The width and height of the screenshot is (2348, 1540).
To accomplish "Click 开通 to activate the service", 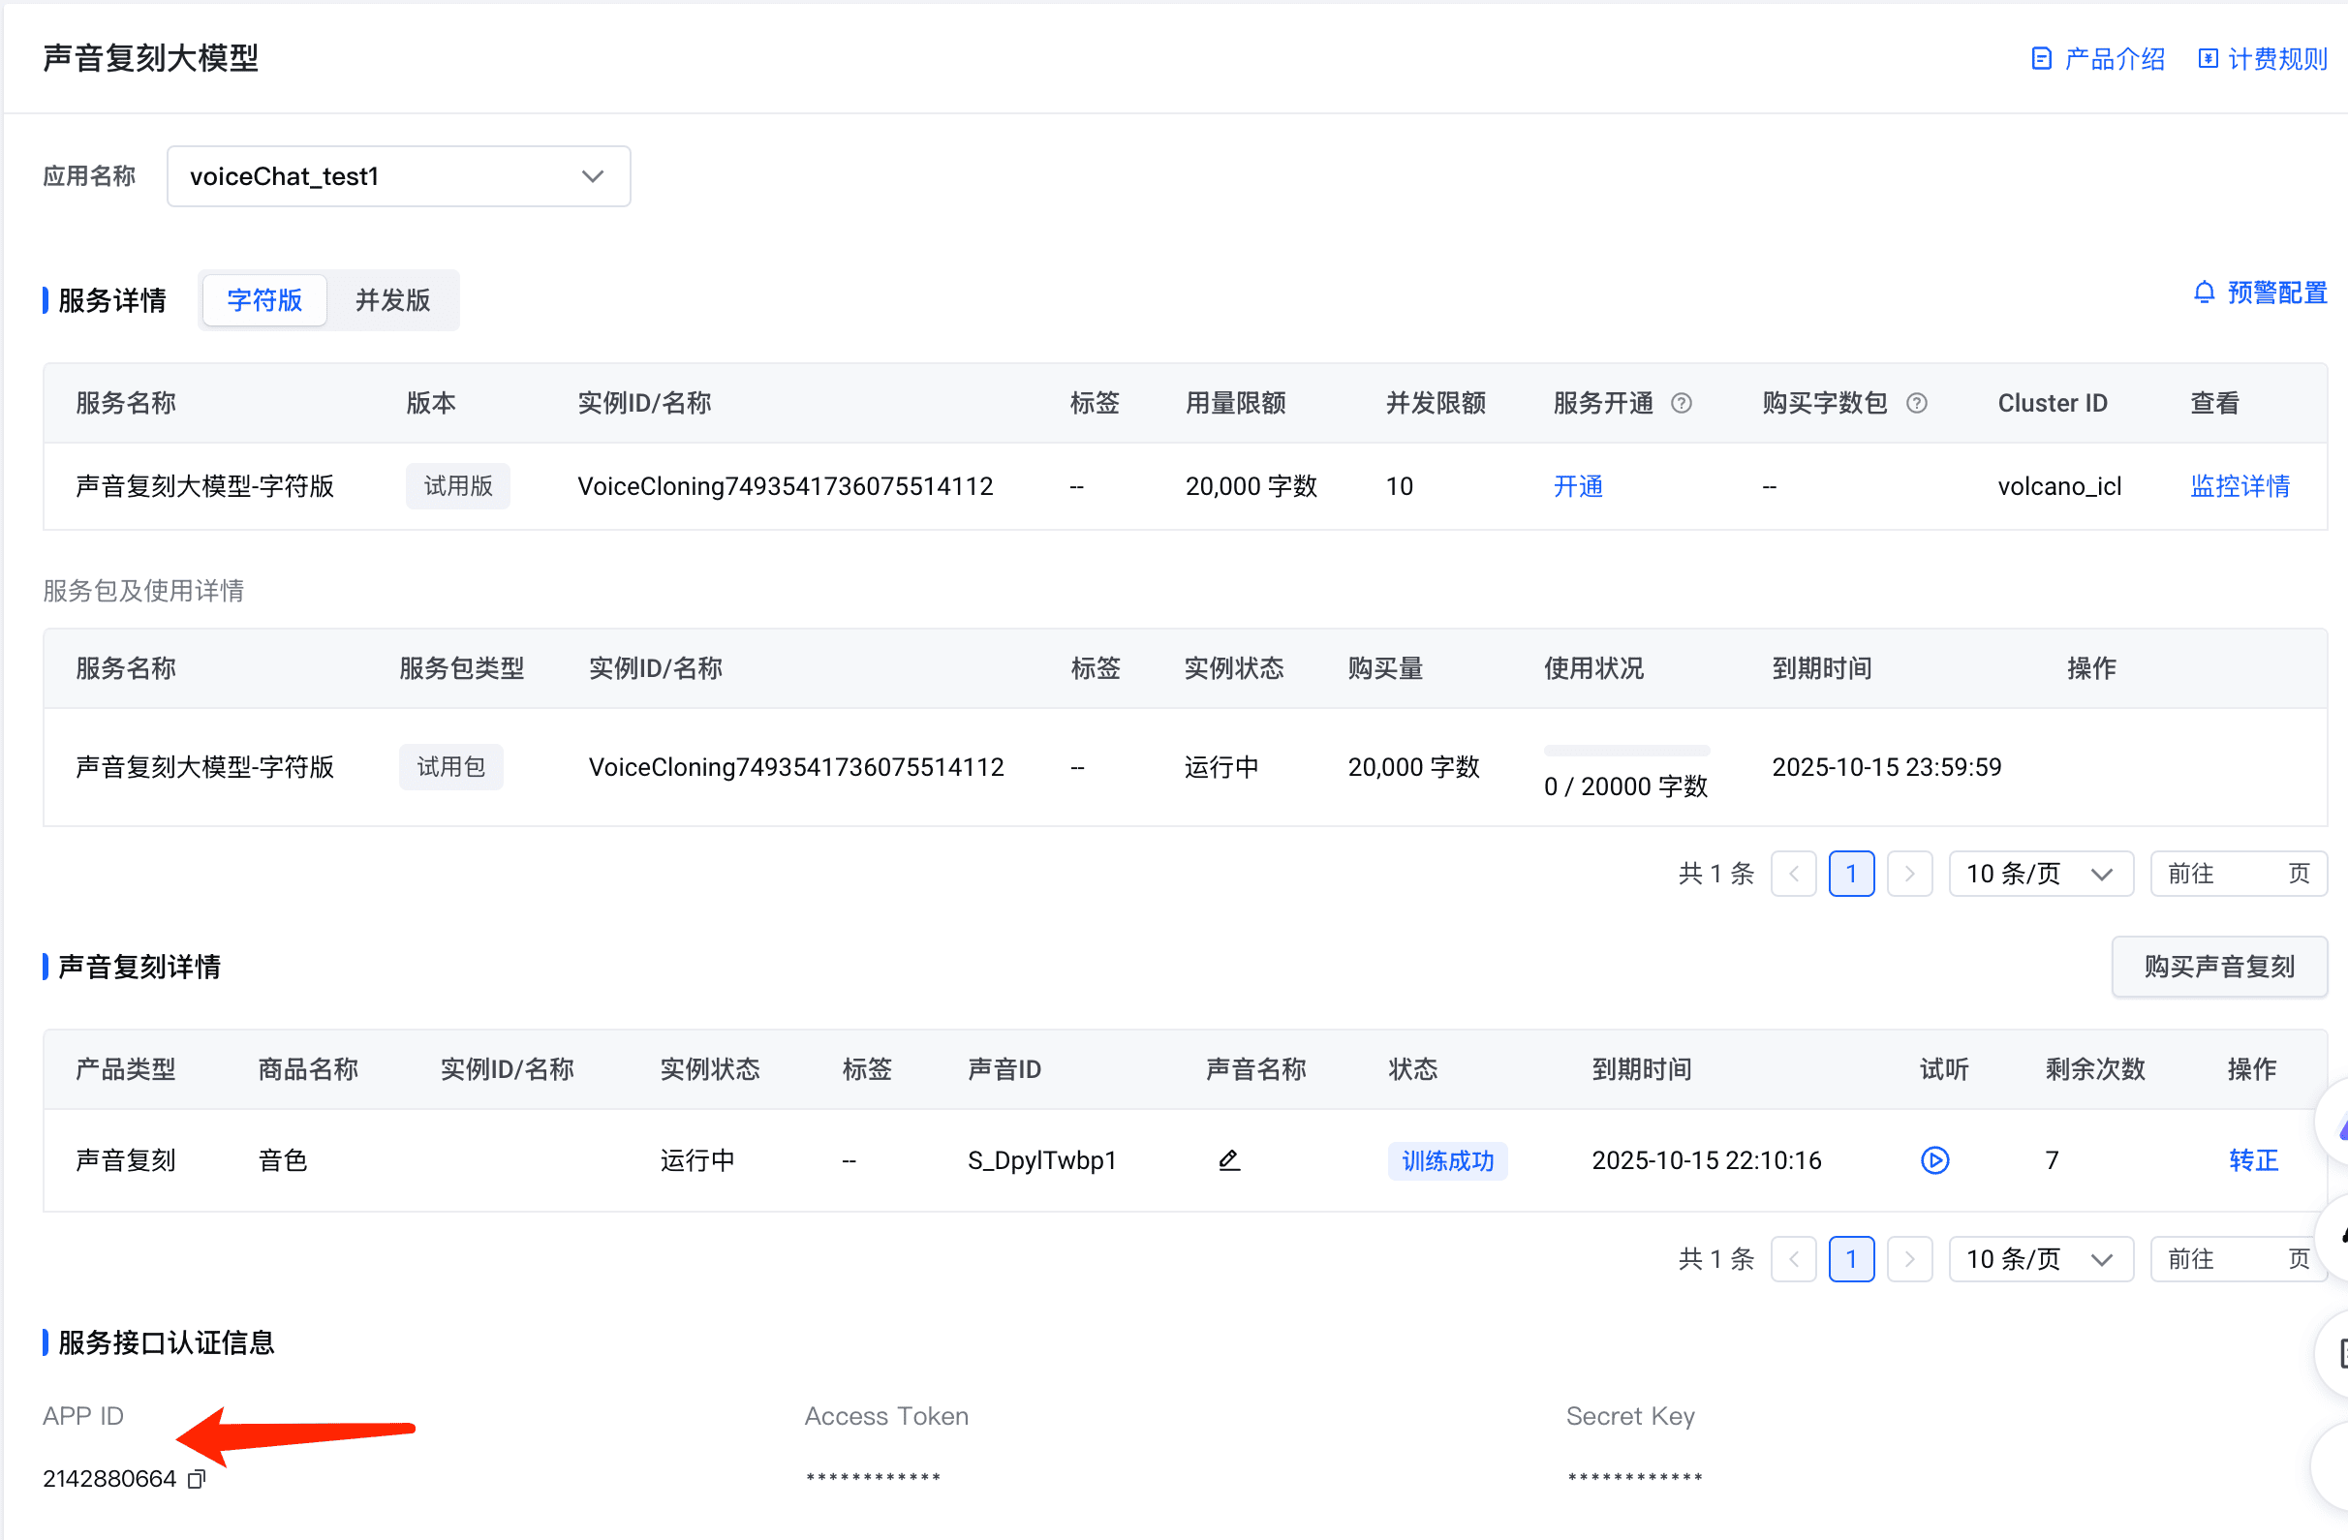I will pyautogui.click(x=1578, y=486).
